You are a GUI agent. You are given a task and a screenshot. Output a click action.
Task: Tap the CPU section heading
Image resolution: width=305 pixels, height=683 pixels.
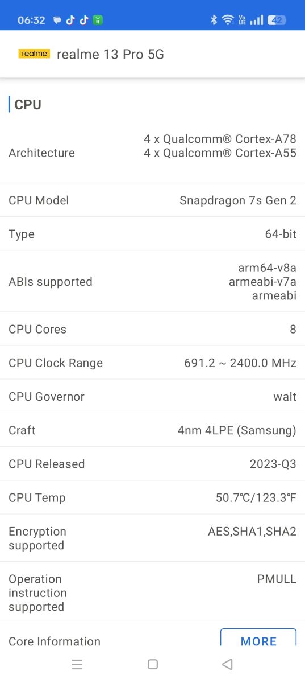(x=28, y=105)
